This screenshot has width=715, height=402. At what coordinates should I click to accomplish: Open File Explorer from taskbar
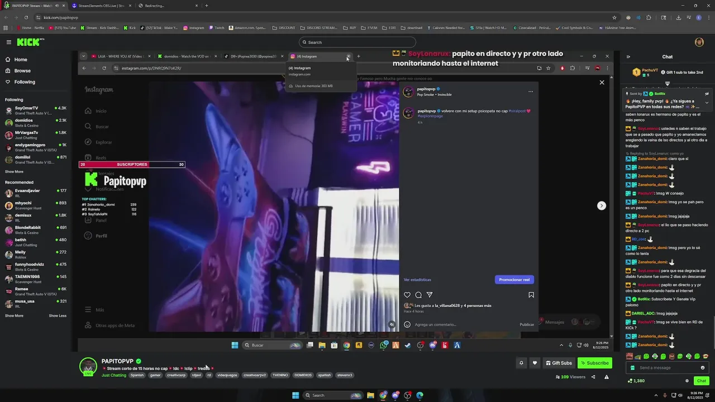(370, 395)
